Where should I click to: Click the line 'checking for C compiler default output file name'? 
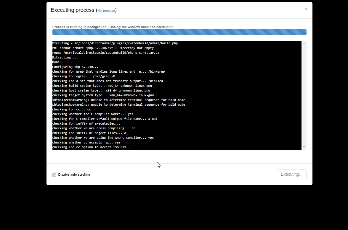click(x=105, y=119)
